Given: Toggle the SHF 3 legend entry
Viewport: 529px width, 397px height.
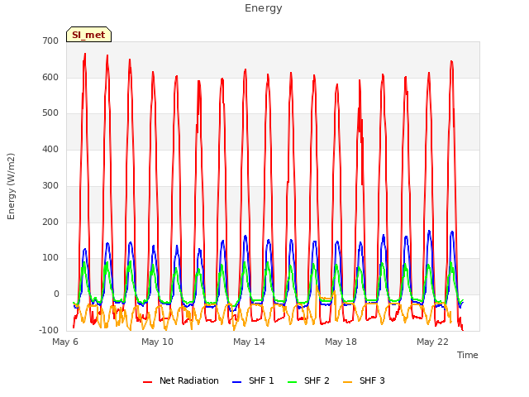Looking at the screenshot, I should (364, 380).
